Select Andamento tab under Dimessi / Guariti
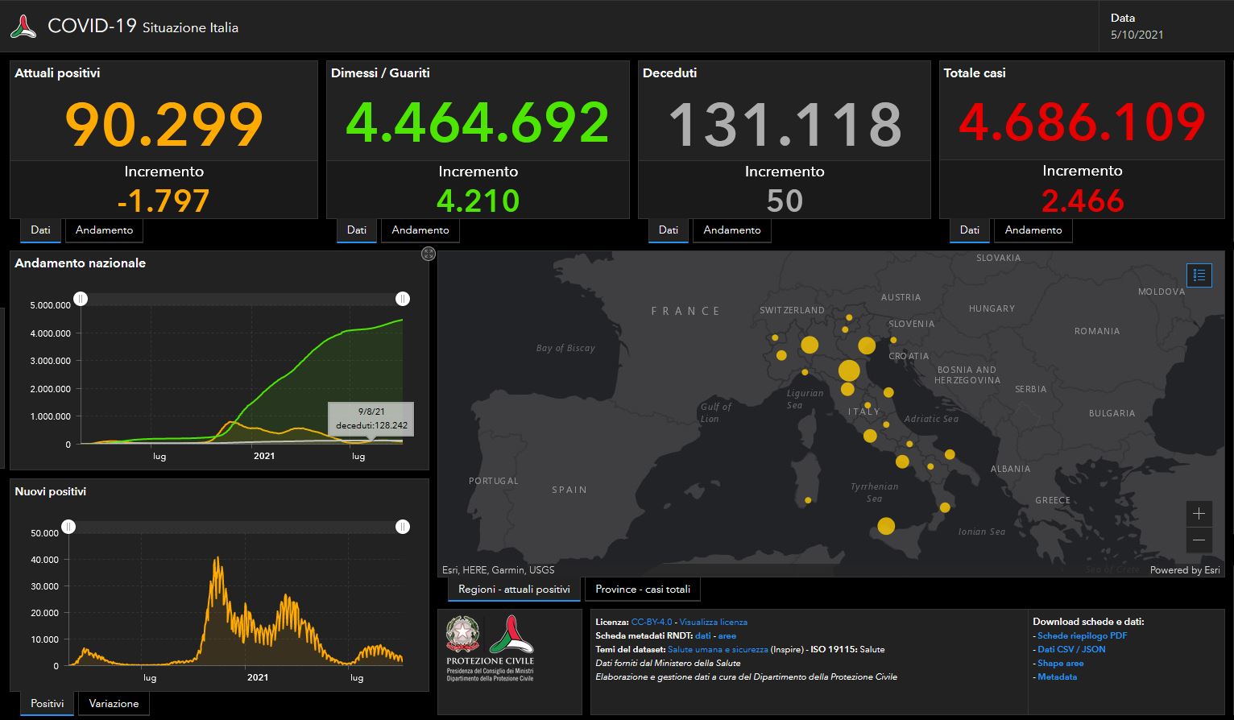The height and width of the screenshot is (720, 1234). tap(420, 230)
